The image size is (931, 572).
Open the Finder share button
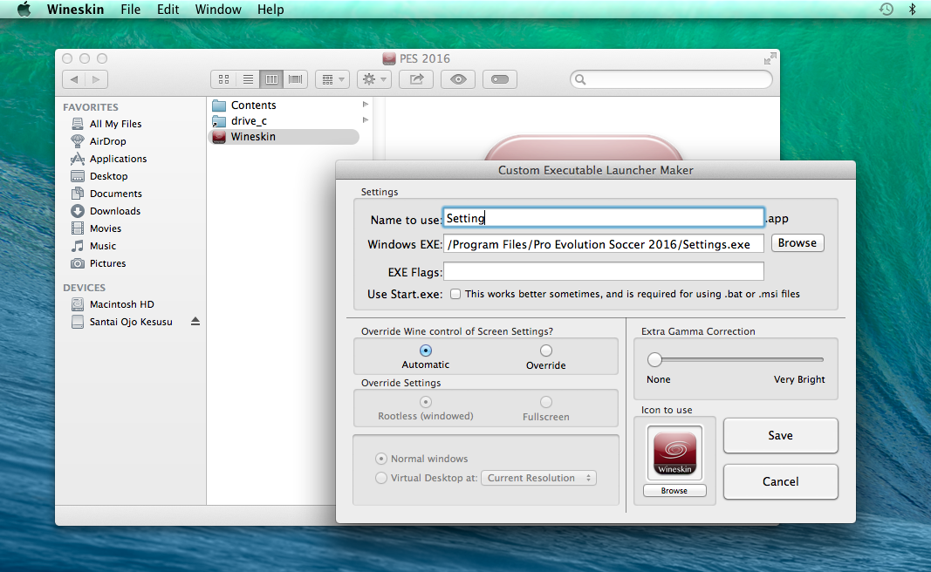point(416,79)
